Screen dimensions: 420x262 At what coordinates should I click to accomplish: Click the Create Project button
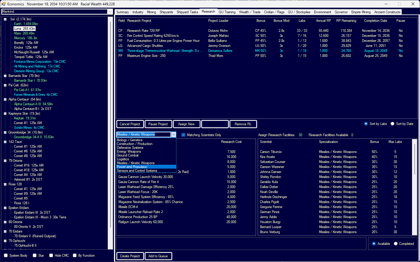130,256
